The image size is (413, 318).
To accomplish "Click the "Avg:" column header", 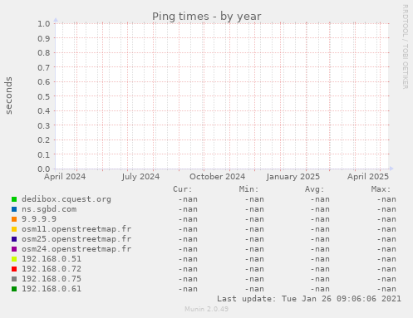I will tap(315, 189).
